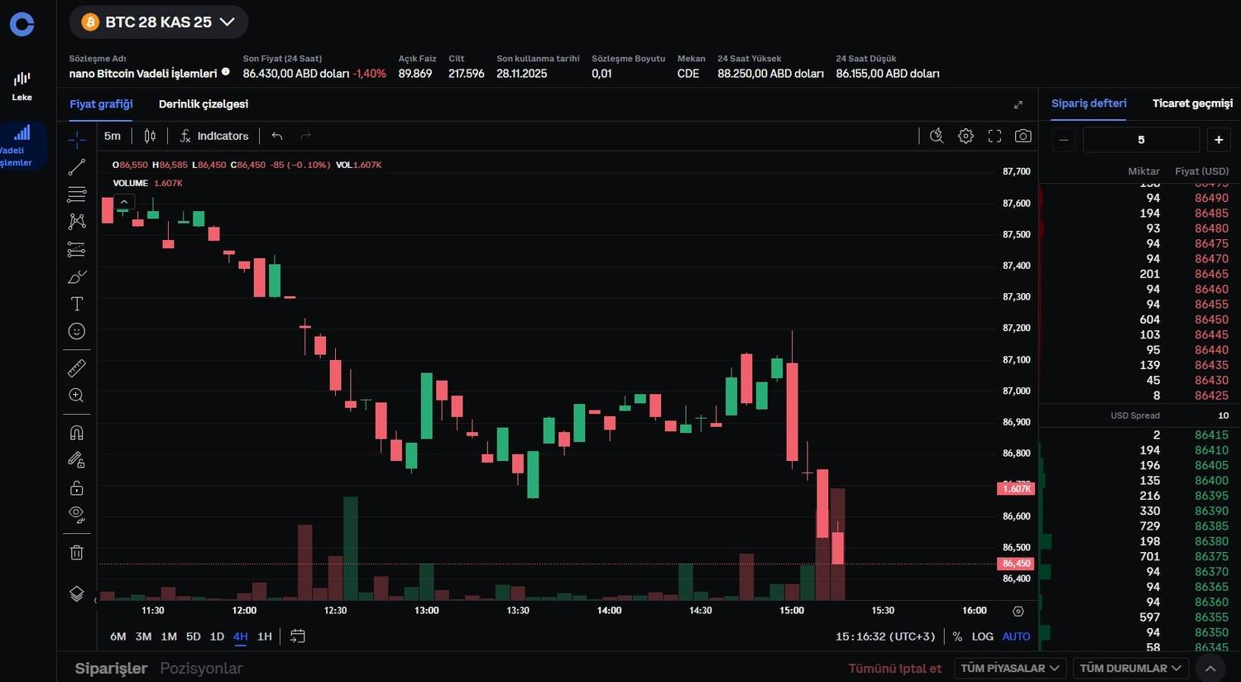Open the Indicators menu

point(214,136)
